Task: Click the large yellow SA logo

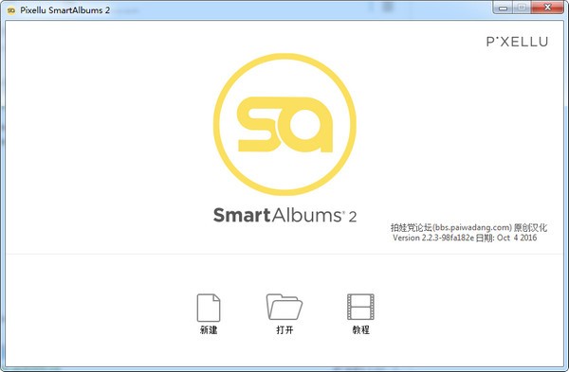Action: pyautogui.click(x=284, y=124)
